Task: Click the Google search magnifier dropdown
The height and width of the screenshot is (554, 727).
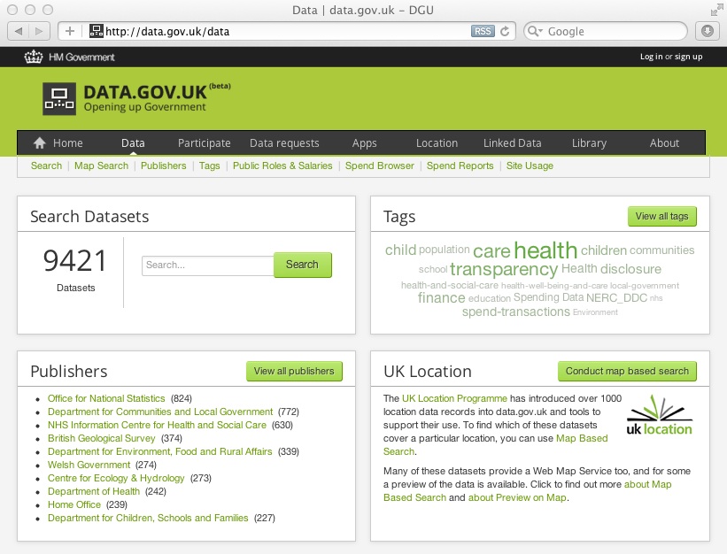Action: (535, 31)
